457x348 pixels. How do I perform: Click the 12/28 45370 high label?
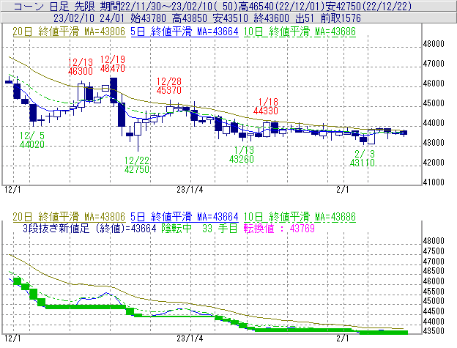point(168,86)
